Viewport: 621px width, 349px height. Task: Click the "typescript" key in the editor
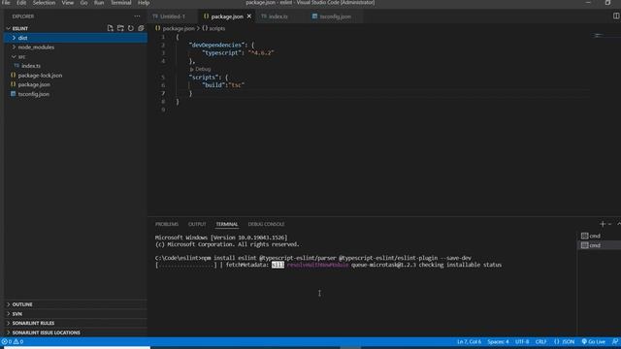(221, 52)
